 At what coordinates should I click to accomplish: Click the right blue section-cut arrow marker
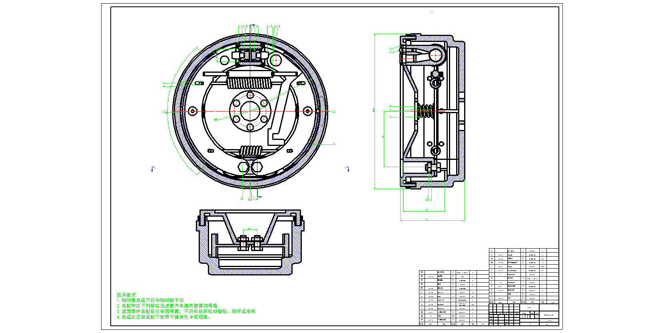tap(348, 169)
